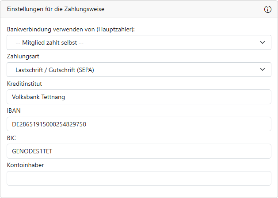Expand the Hauptzahler dropdown chevron

[263, 42]
